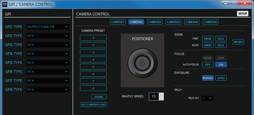Close the GPI / Camera Control window

pos(245,3)
